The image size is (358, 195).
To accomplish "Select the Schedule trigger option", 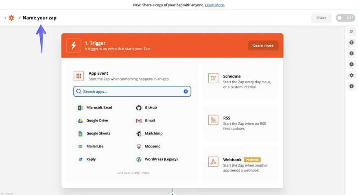I will (241, 81).
